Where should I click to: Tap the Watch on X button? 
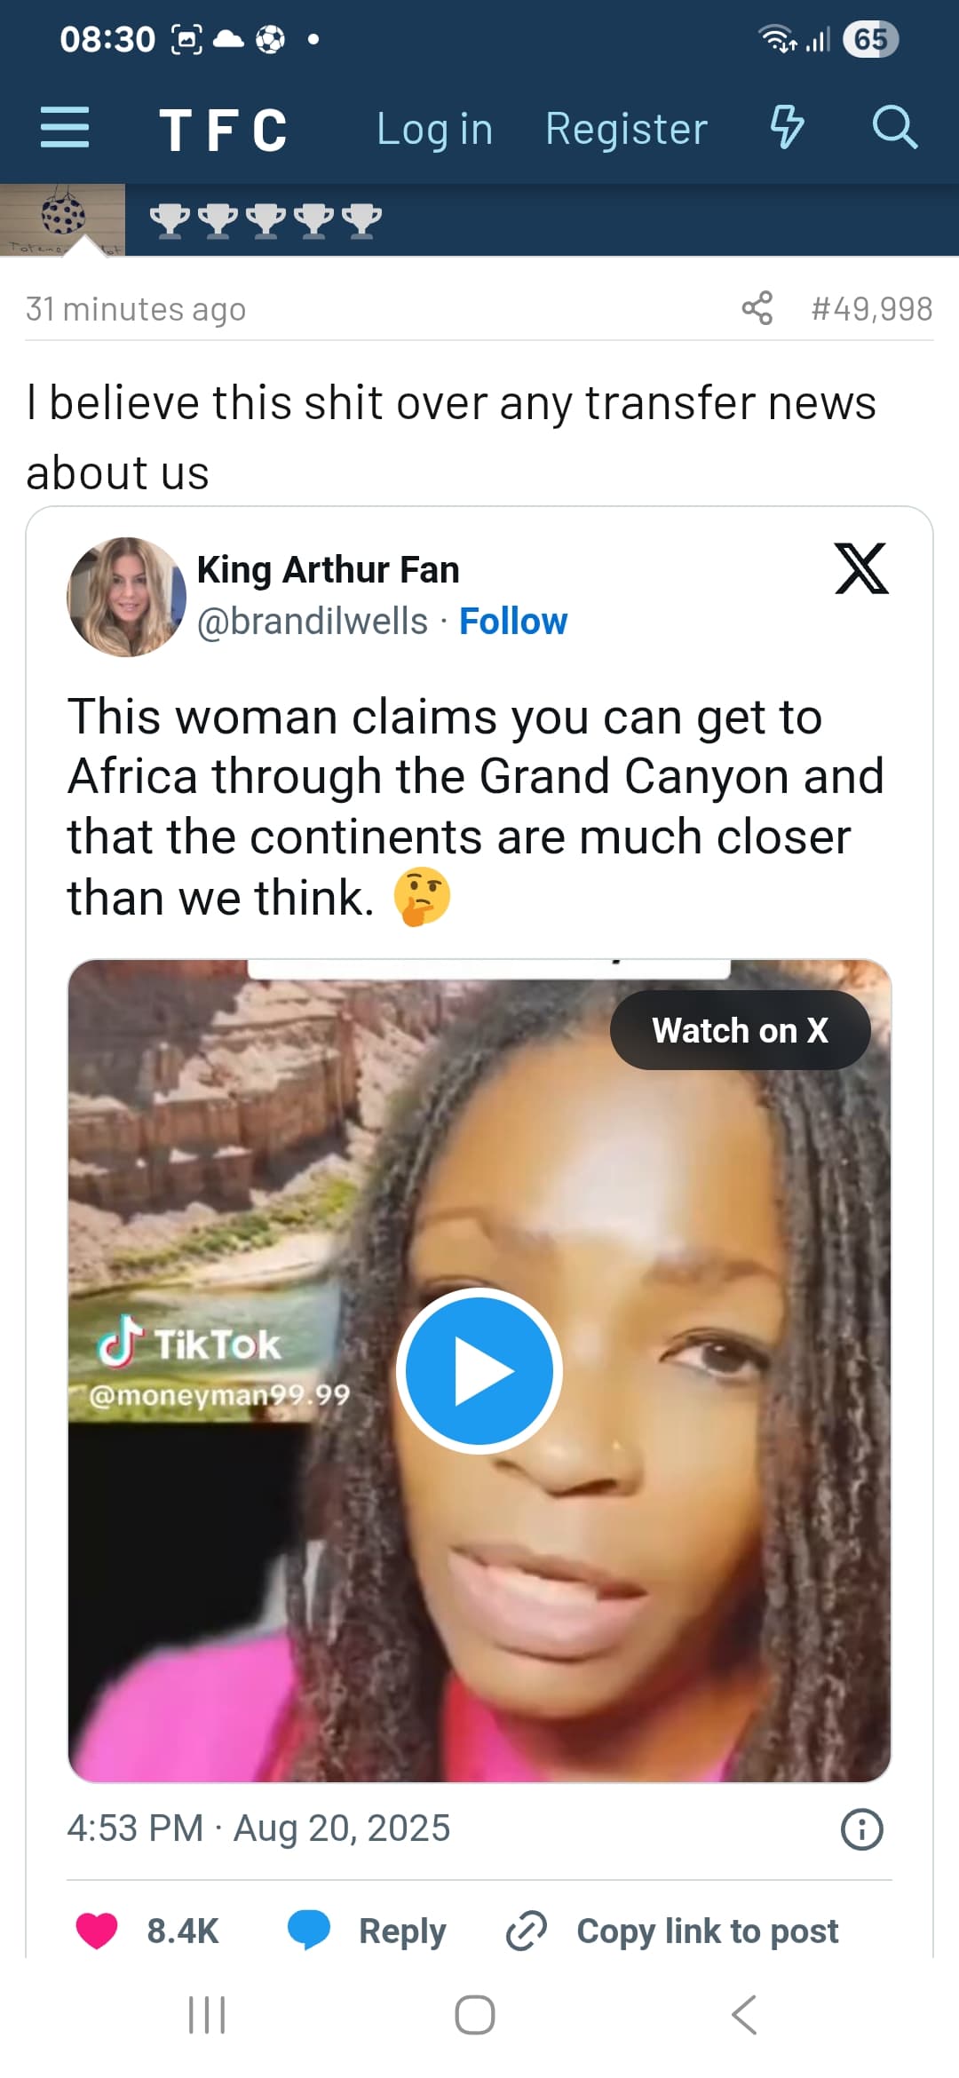click(x=740, y=1030)
